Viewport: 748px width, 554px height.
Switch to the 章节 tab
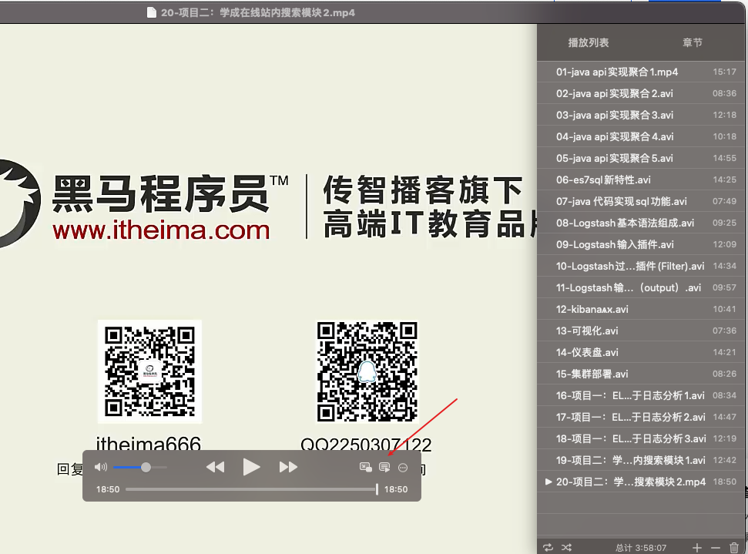[x=692, y=42]
